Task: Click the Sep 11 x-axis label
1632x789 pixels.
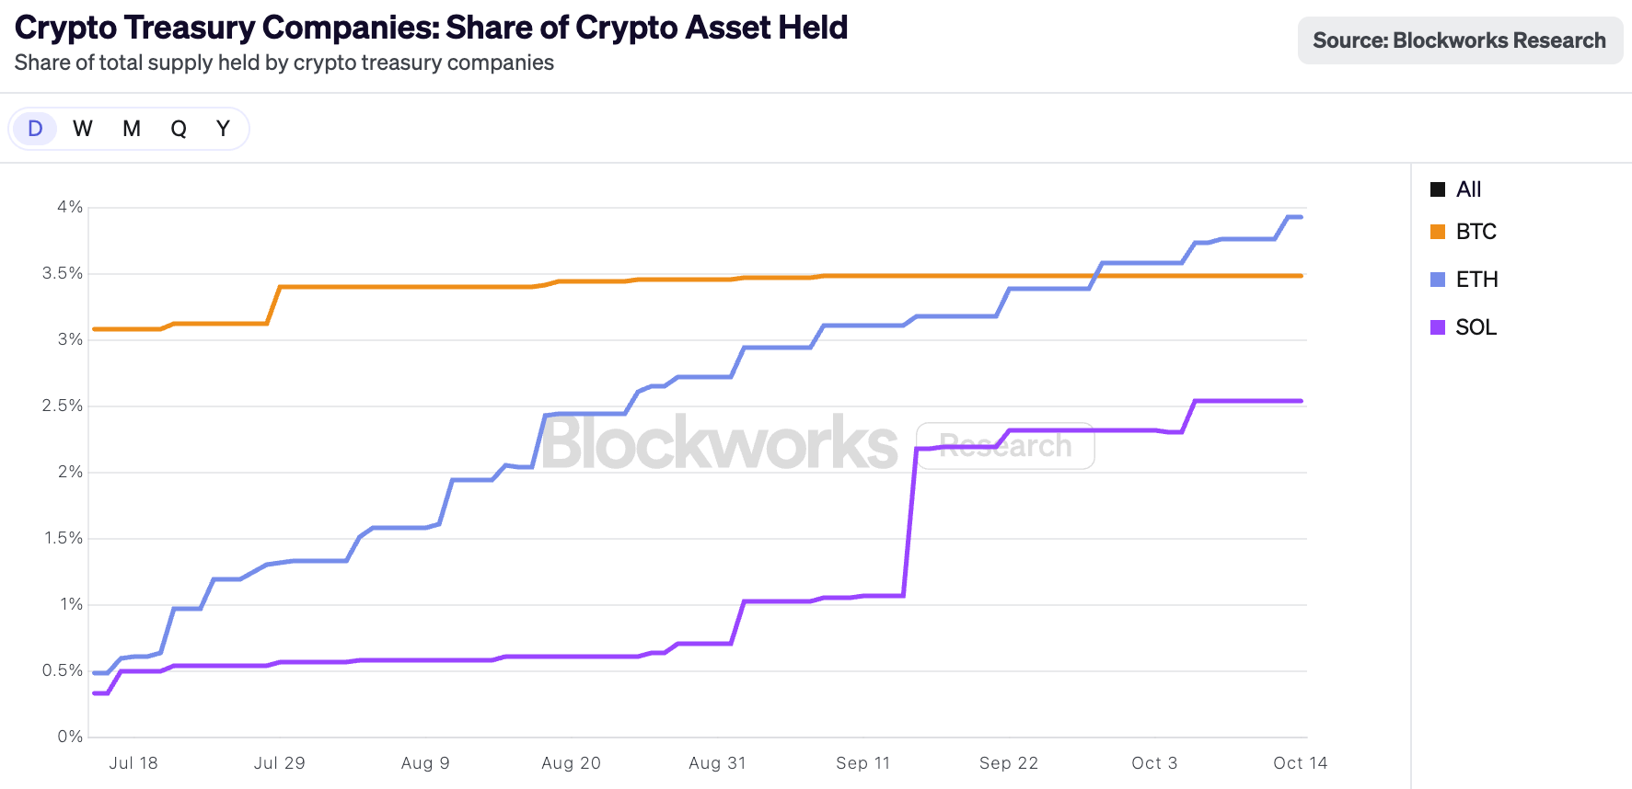Action: point(862,763)
